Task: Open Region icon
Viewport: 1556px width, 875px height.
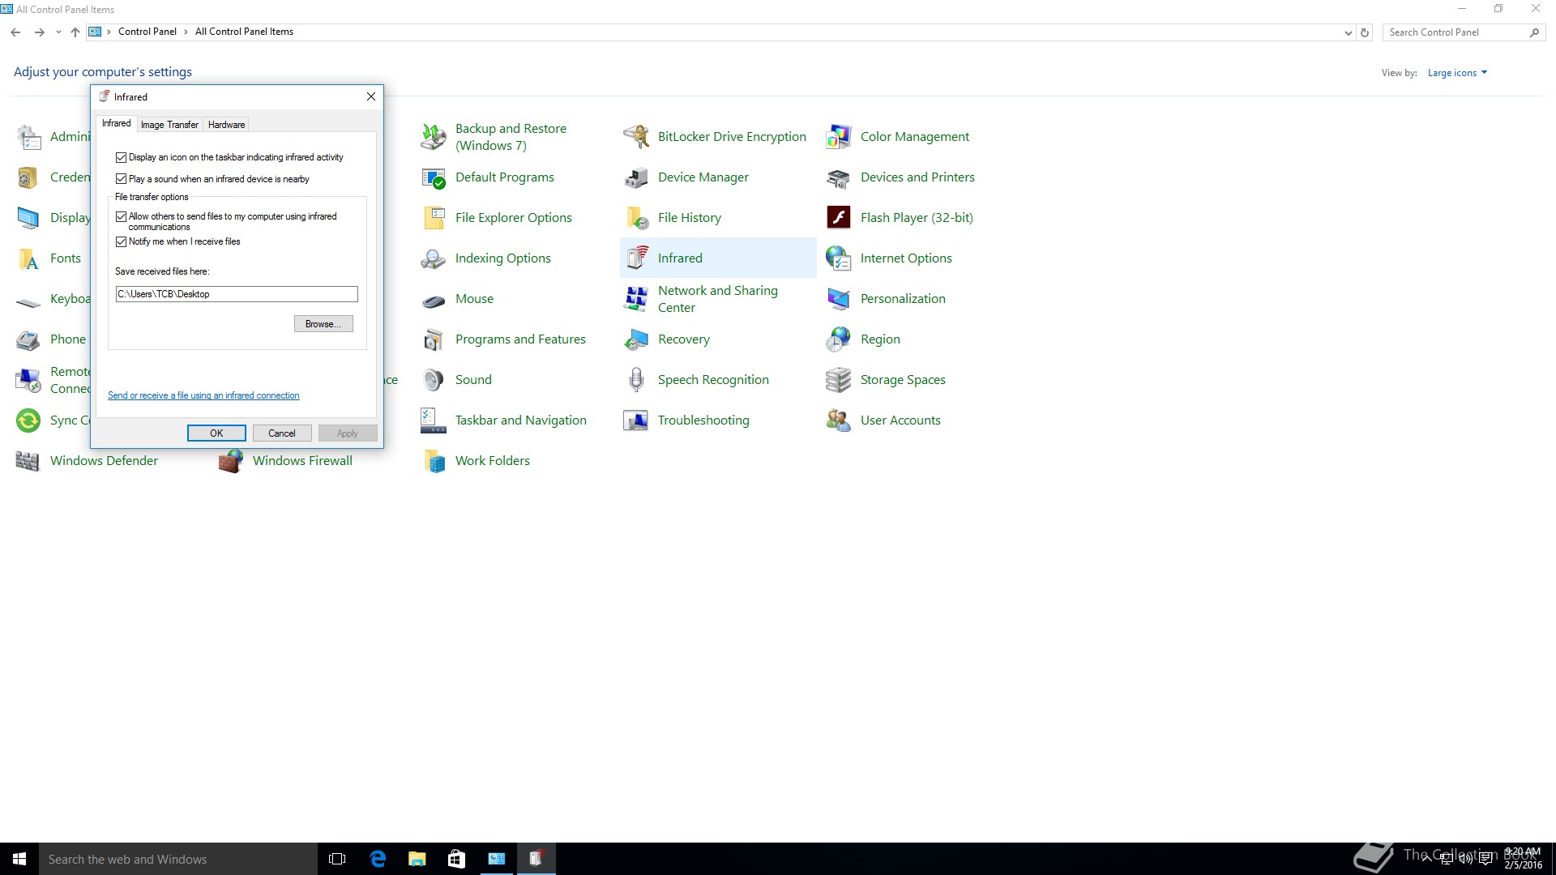Action: coord(839,339)
